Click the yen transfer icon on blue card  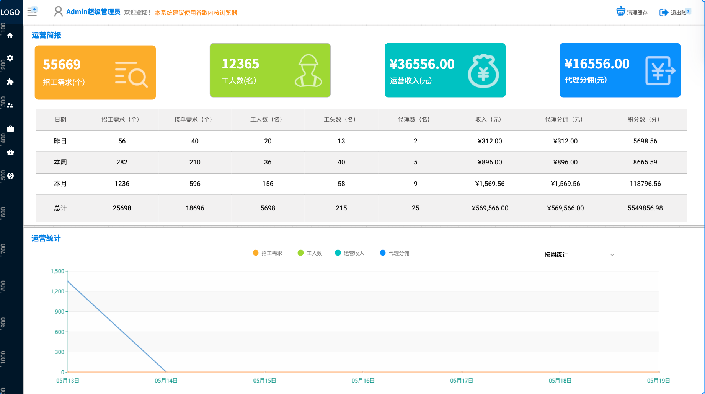660,71
